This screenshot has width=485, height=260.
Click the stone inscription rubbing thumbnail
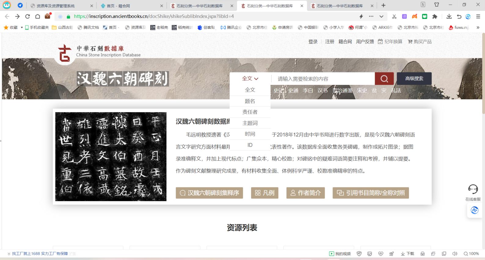[x=111, y=156]
